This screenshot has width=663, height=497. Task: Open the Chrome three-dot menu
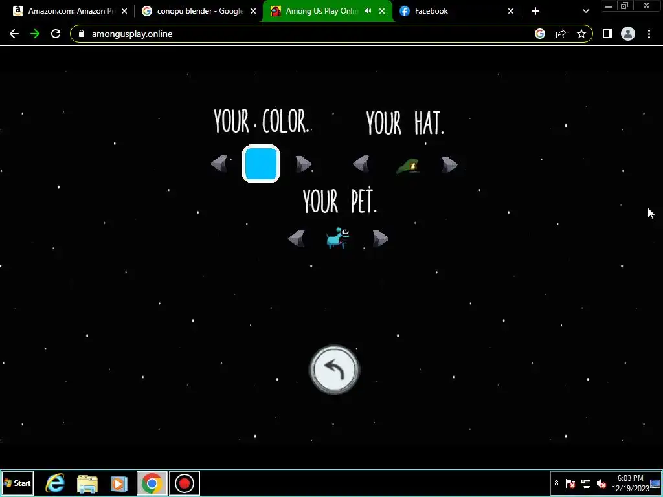(x=649, y=34)
